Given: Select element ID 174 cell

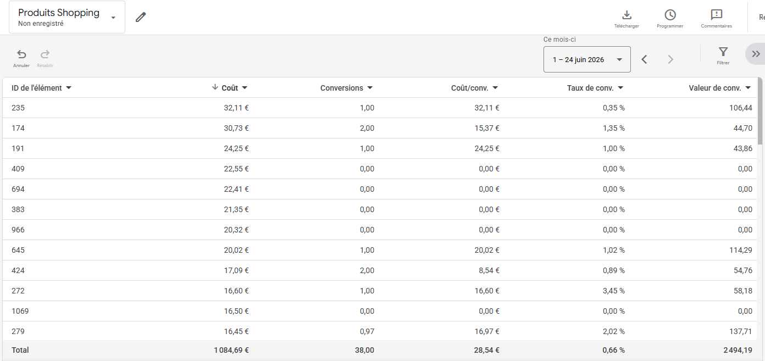Looking at the screenshot, I should click(x=18, y=128).
